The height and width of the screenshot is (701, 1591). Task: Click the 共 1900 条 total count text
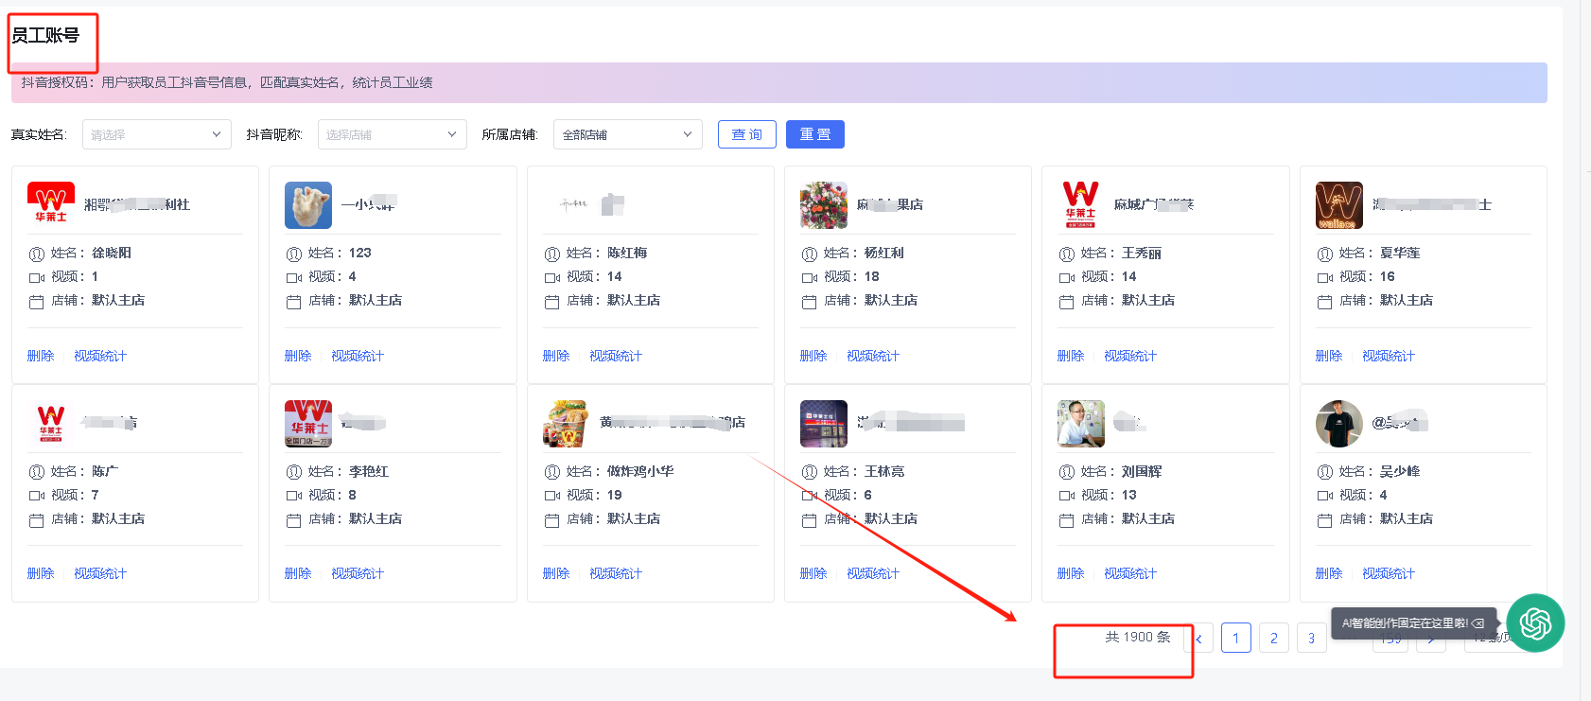(1138, 638)
